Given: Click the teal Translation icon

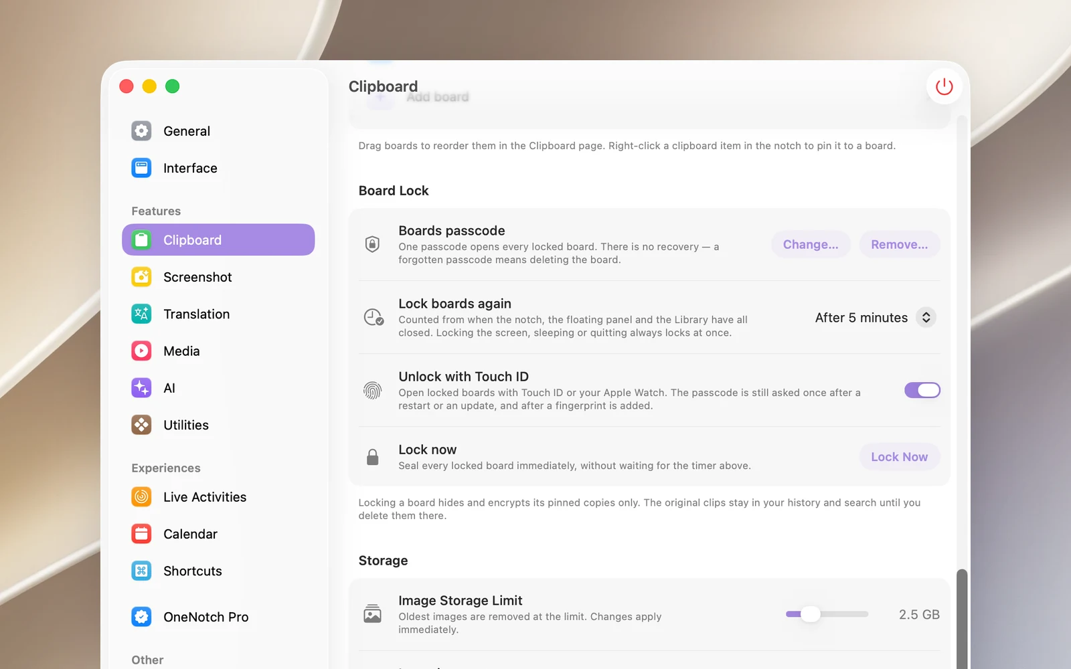Looking at the screenshot, I should tap(141, 314).
